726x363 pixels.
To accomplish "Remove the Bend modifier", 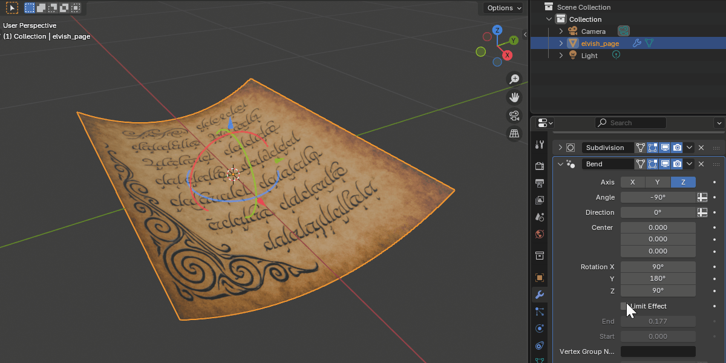I will [x=701, y=164].
